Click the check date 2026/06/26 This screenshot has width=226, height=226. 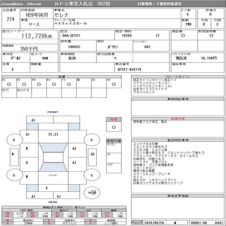point(154,223)
